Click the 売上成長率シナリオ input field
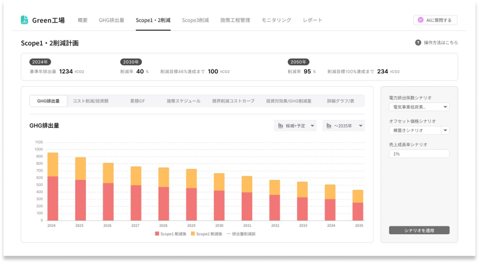479x263 pixels. click(419, 154)
